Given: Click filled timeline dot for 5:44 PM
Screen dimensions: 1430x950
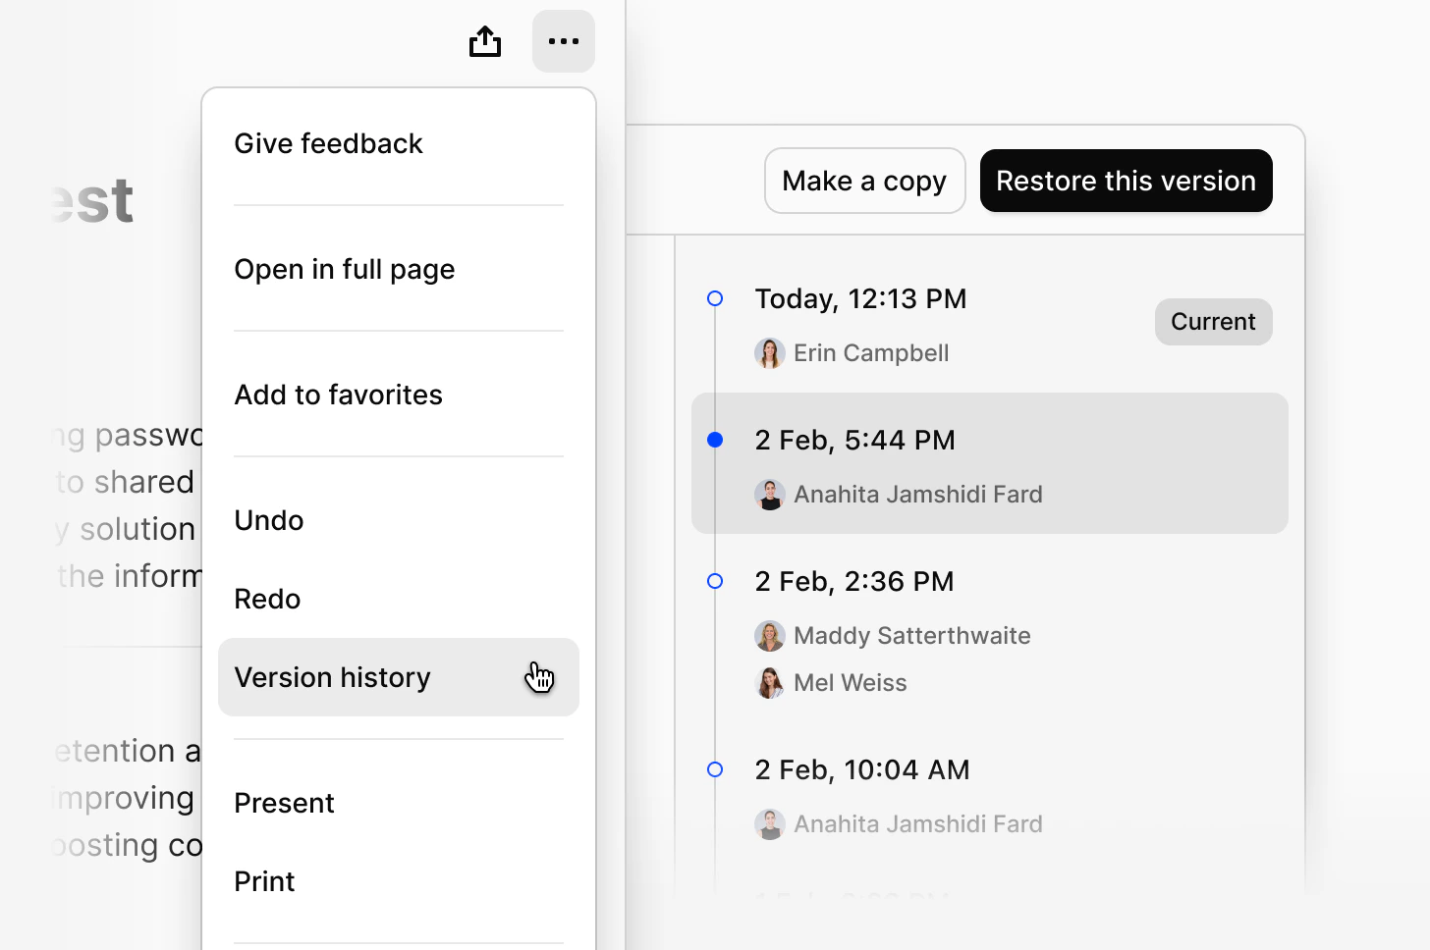Looking at the screenshot, I should pyautogui.click(x=715, y=440).
